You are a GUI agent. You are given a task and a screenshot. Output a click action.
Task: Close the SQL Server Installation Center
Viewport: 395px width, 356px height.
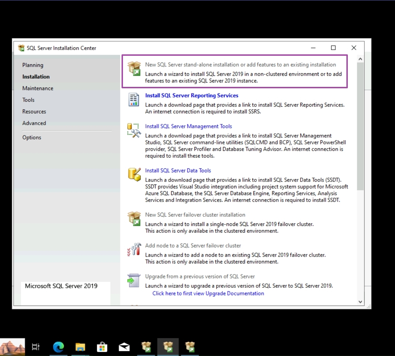pos(354,48)
